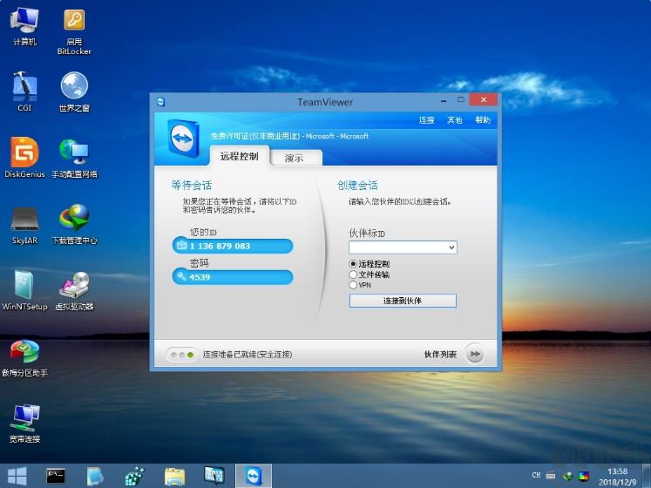Click the 连接到伙伴 button

(403, 301)
